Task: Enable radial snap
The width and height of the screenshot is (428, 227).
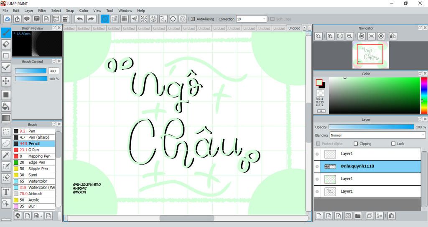Action: (144, 19)
